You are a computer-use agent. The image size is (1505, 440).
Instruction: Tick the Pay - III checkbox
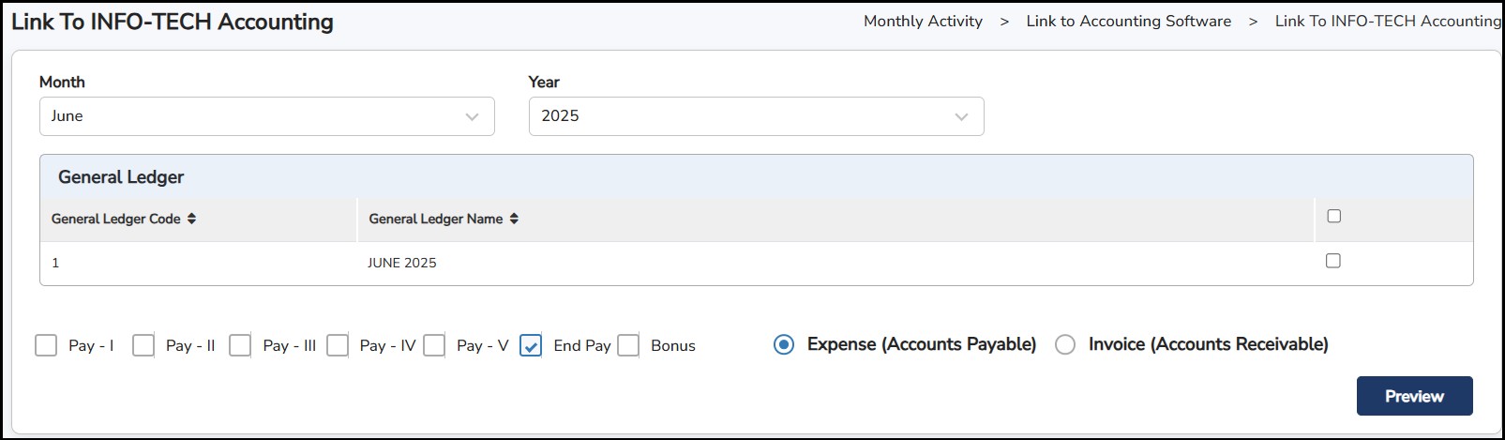240,345
